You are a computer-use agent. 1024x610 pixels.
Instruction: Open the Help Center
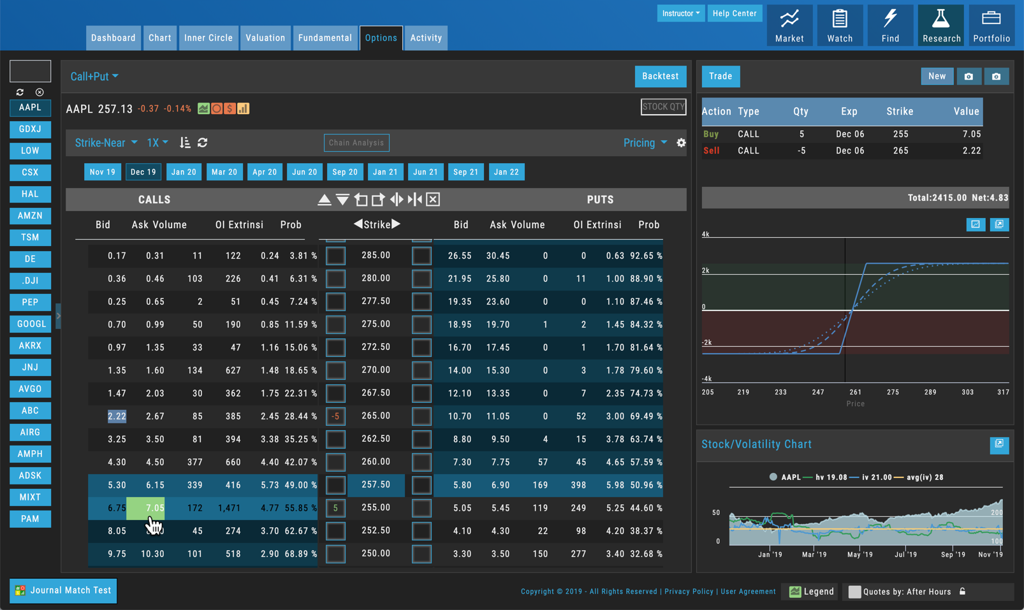click(735, 13)
